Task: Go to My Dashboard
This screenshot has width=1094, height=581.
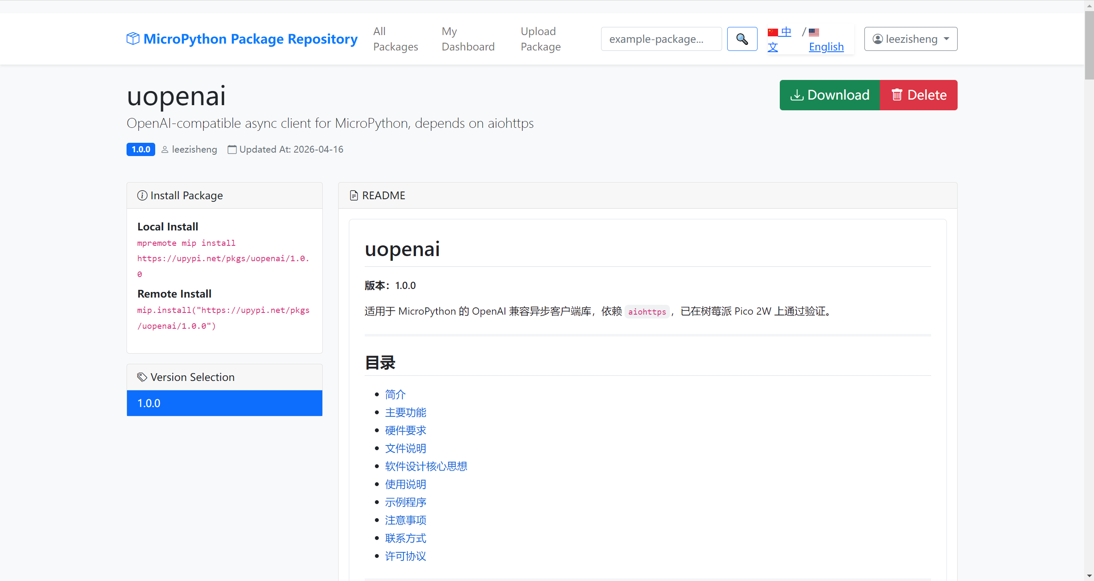Action: (468, 39)
